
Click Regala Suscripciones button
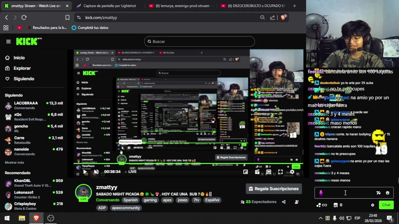pyautogui.click(x=274, y=189)
